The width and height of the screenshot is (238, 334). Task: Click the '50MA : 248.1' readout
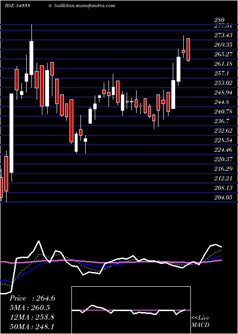(32, 326)
